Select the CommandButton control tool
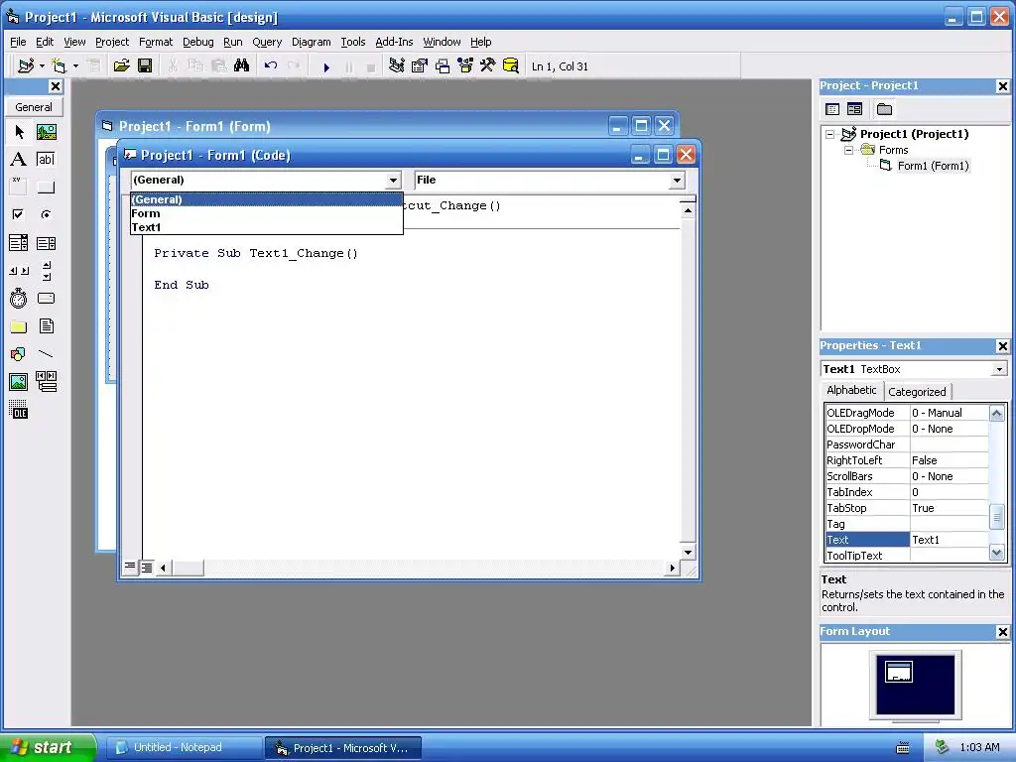 point(46,187)
